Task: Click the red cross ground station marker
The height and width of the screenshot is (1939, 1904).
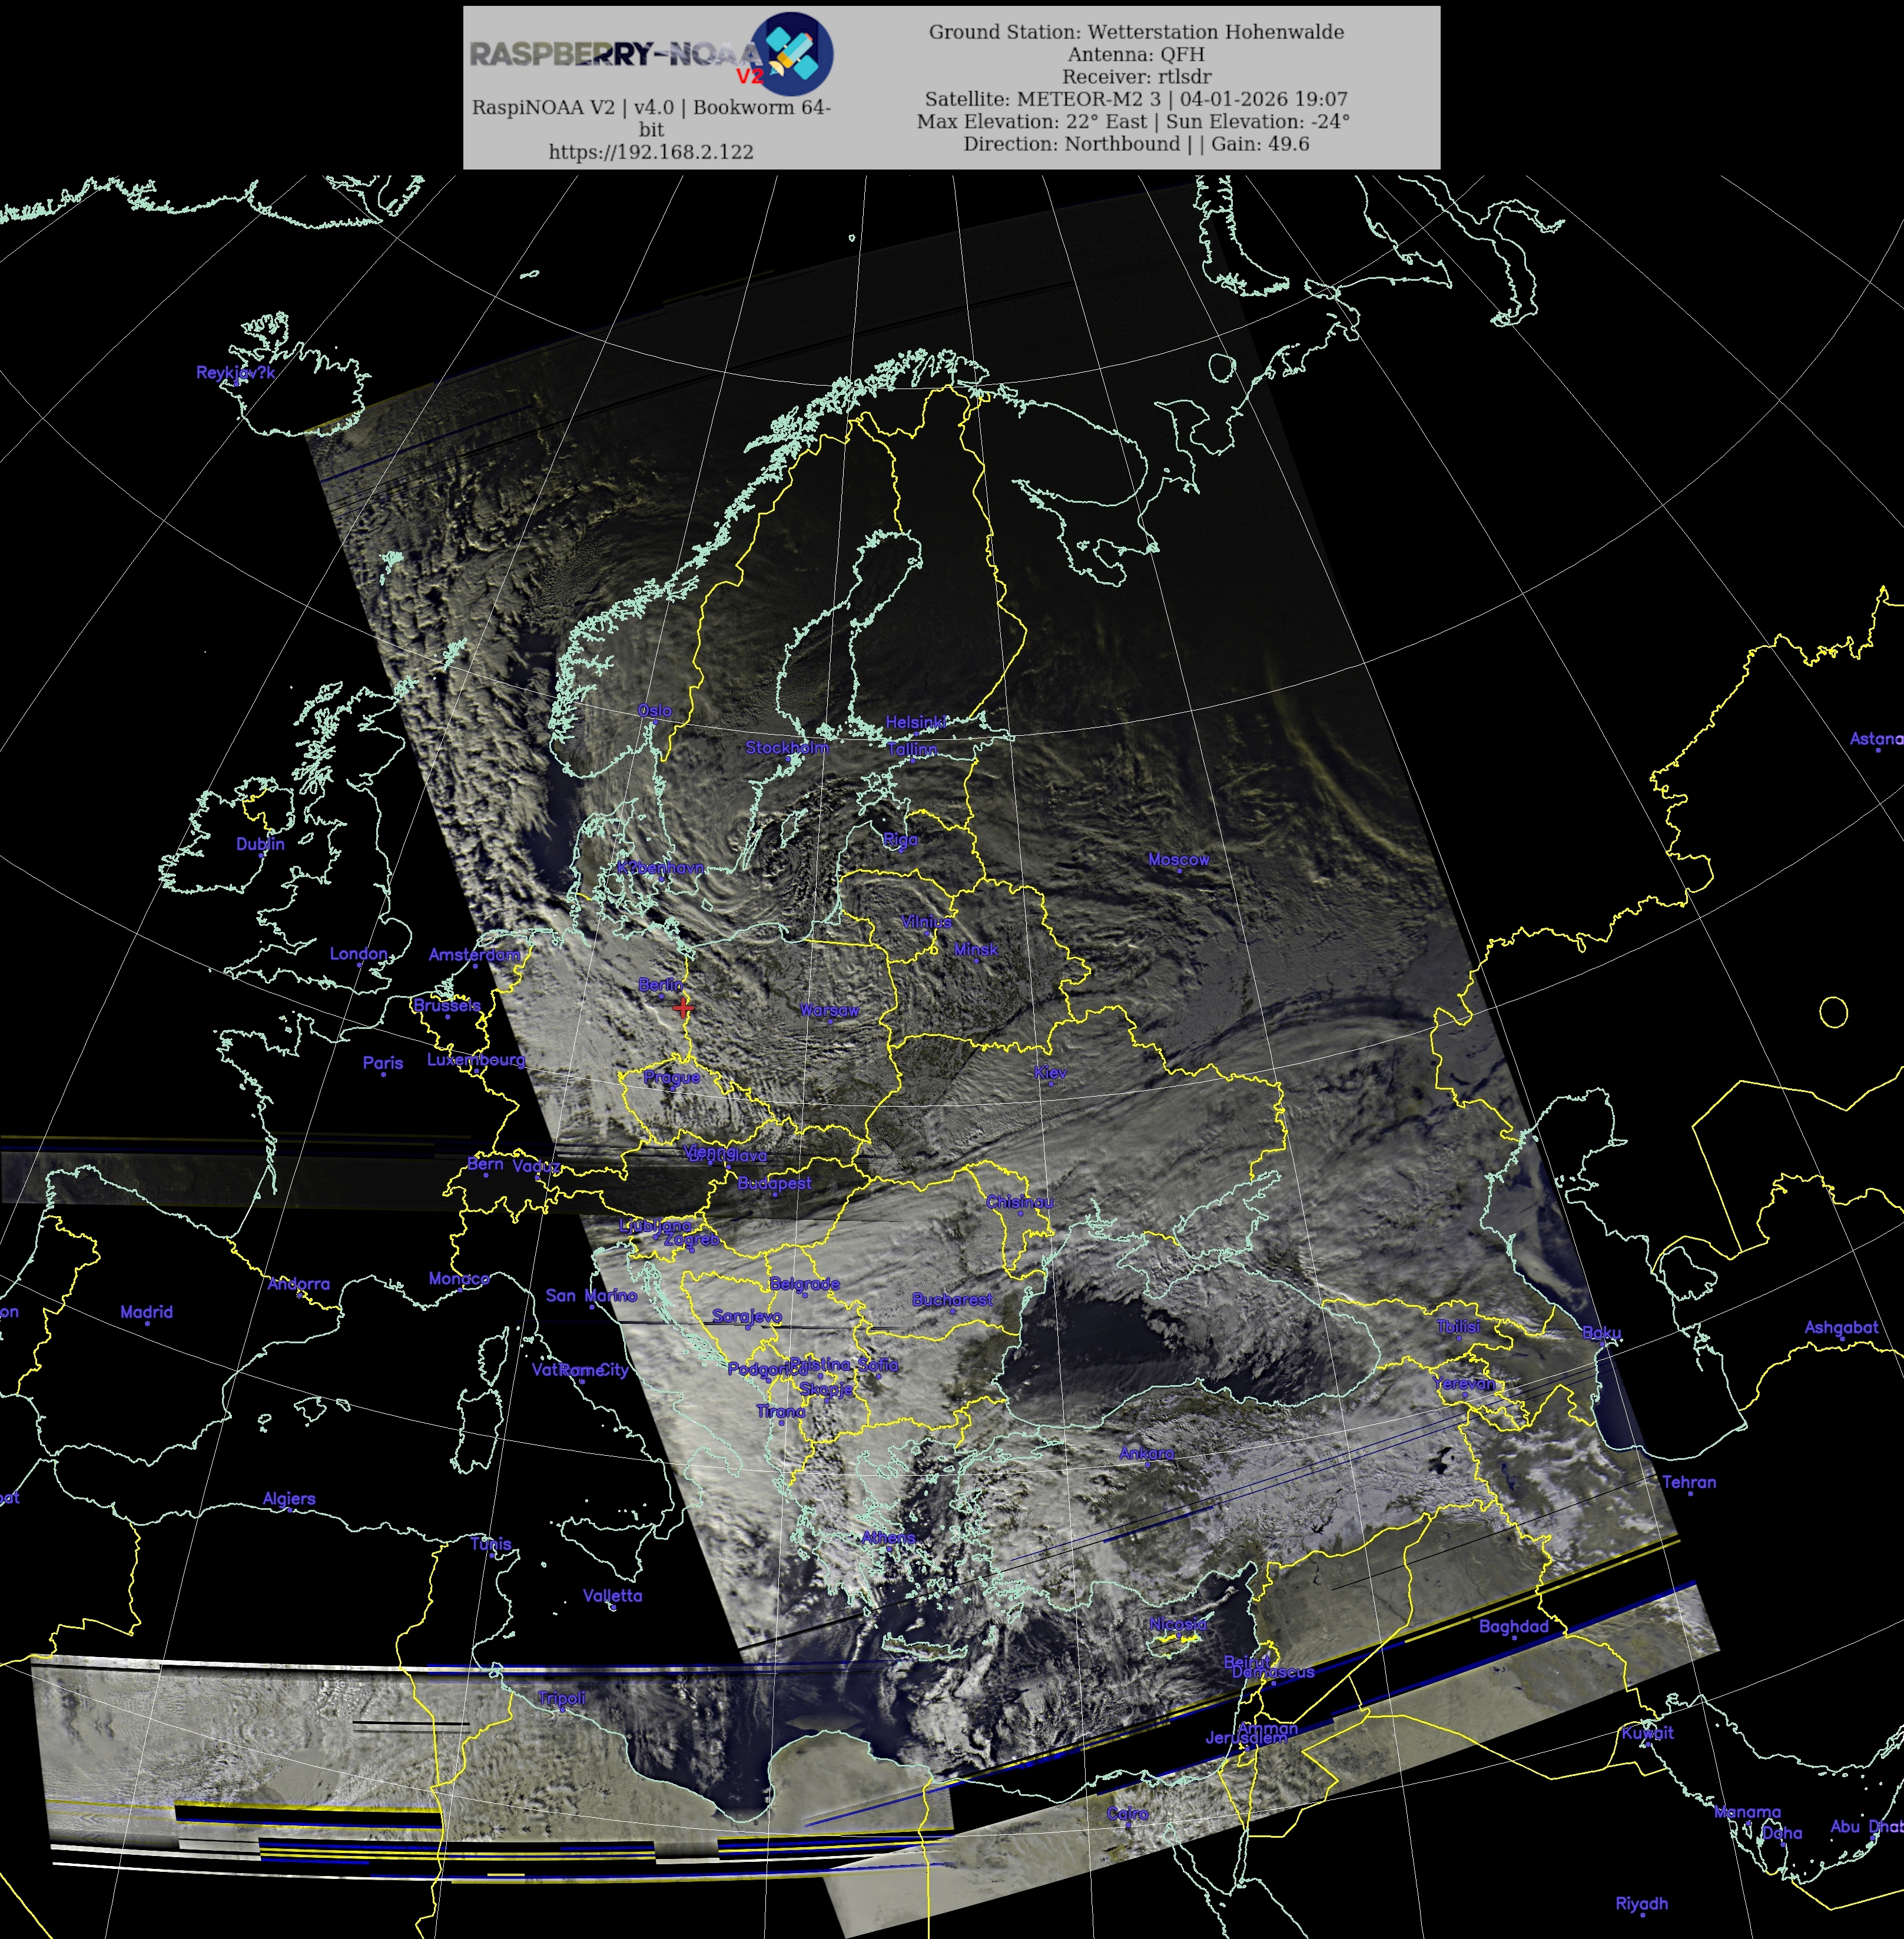Action: point(683,1007)
